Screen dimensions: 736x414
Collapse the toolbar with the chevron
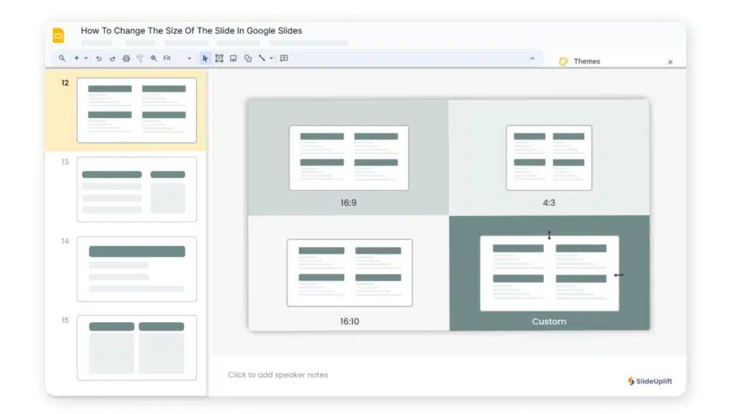pos(532,58)
